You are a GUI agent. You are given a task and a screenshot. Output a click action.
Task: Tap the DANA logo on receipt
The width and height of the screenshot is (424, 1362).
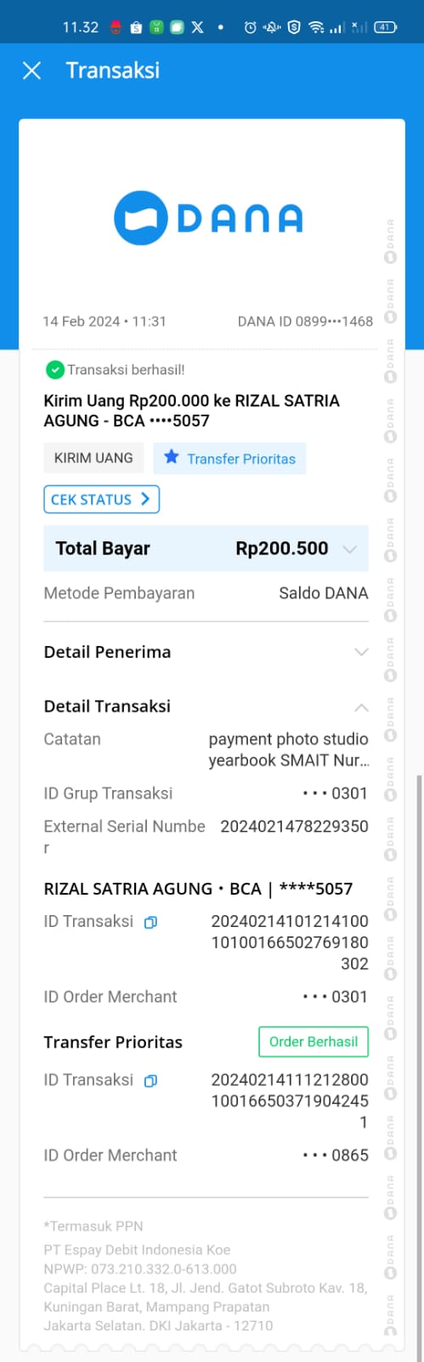tap(208, 218)
